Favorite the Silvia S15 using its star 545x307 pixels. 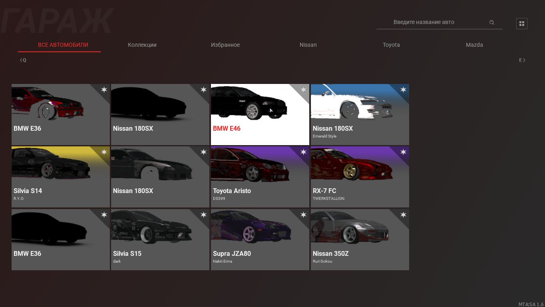(x=203, y=215)
